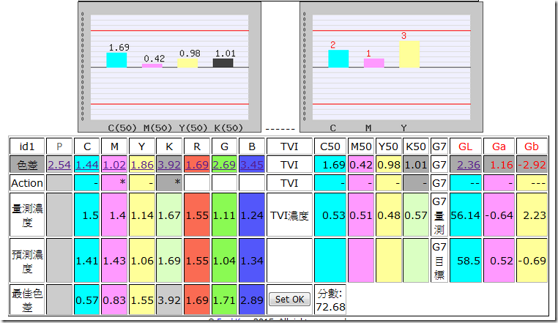Click the TVI density C50 cell 0.53
This screenshot has height=323, width=558.
pos(330,215)
